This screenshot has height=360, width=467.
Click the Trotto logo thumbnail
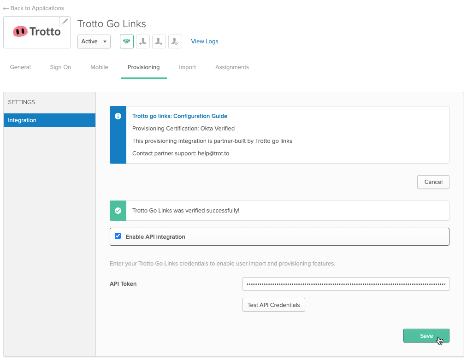click(x=36, y=32)
